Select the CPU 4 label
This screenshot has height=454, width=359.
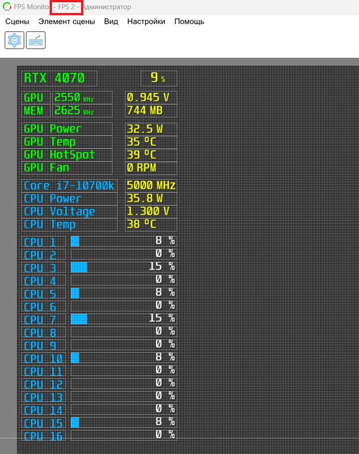(44, 281)
